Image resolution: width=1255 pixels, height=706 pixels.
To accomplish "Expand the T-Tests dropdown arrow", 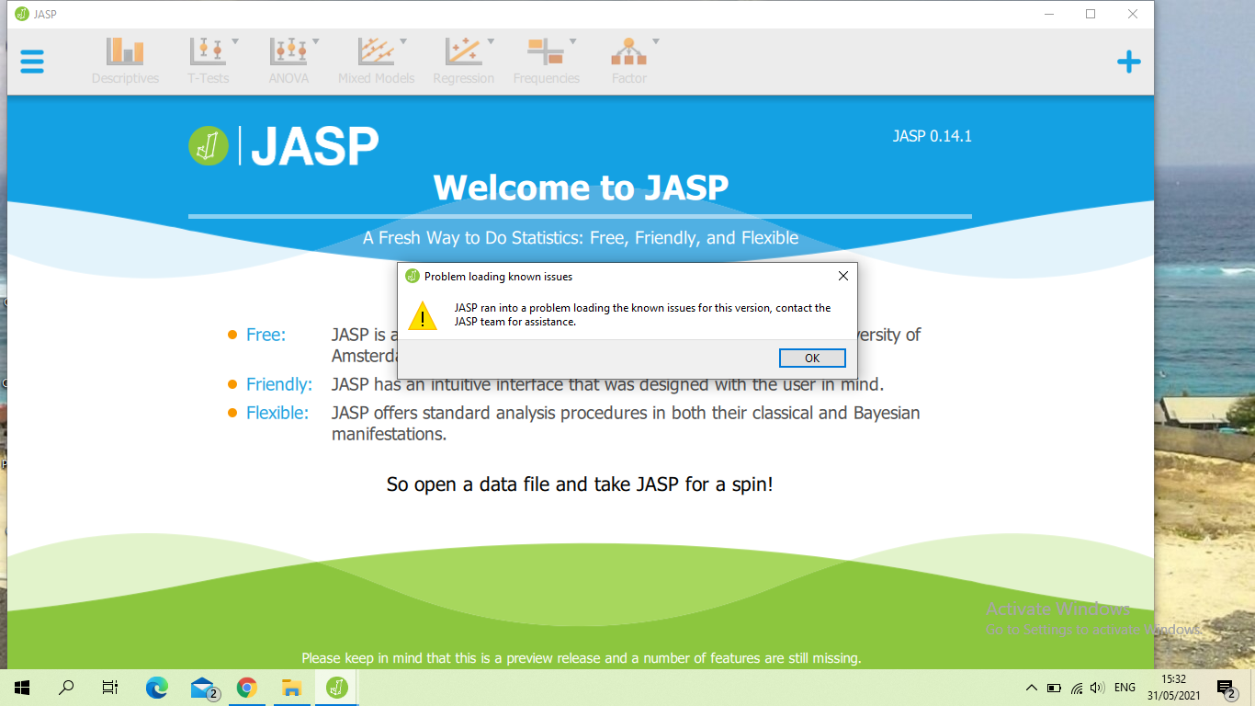I will (234, 41).
